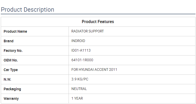Click the Product Features table header
This screenshot has width=196, height=104.
tap(98, 22)
